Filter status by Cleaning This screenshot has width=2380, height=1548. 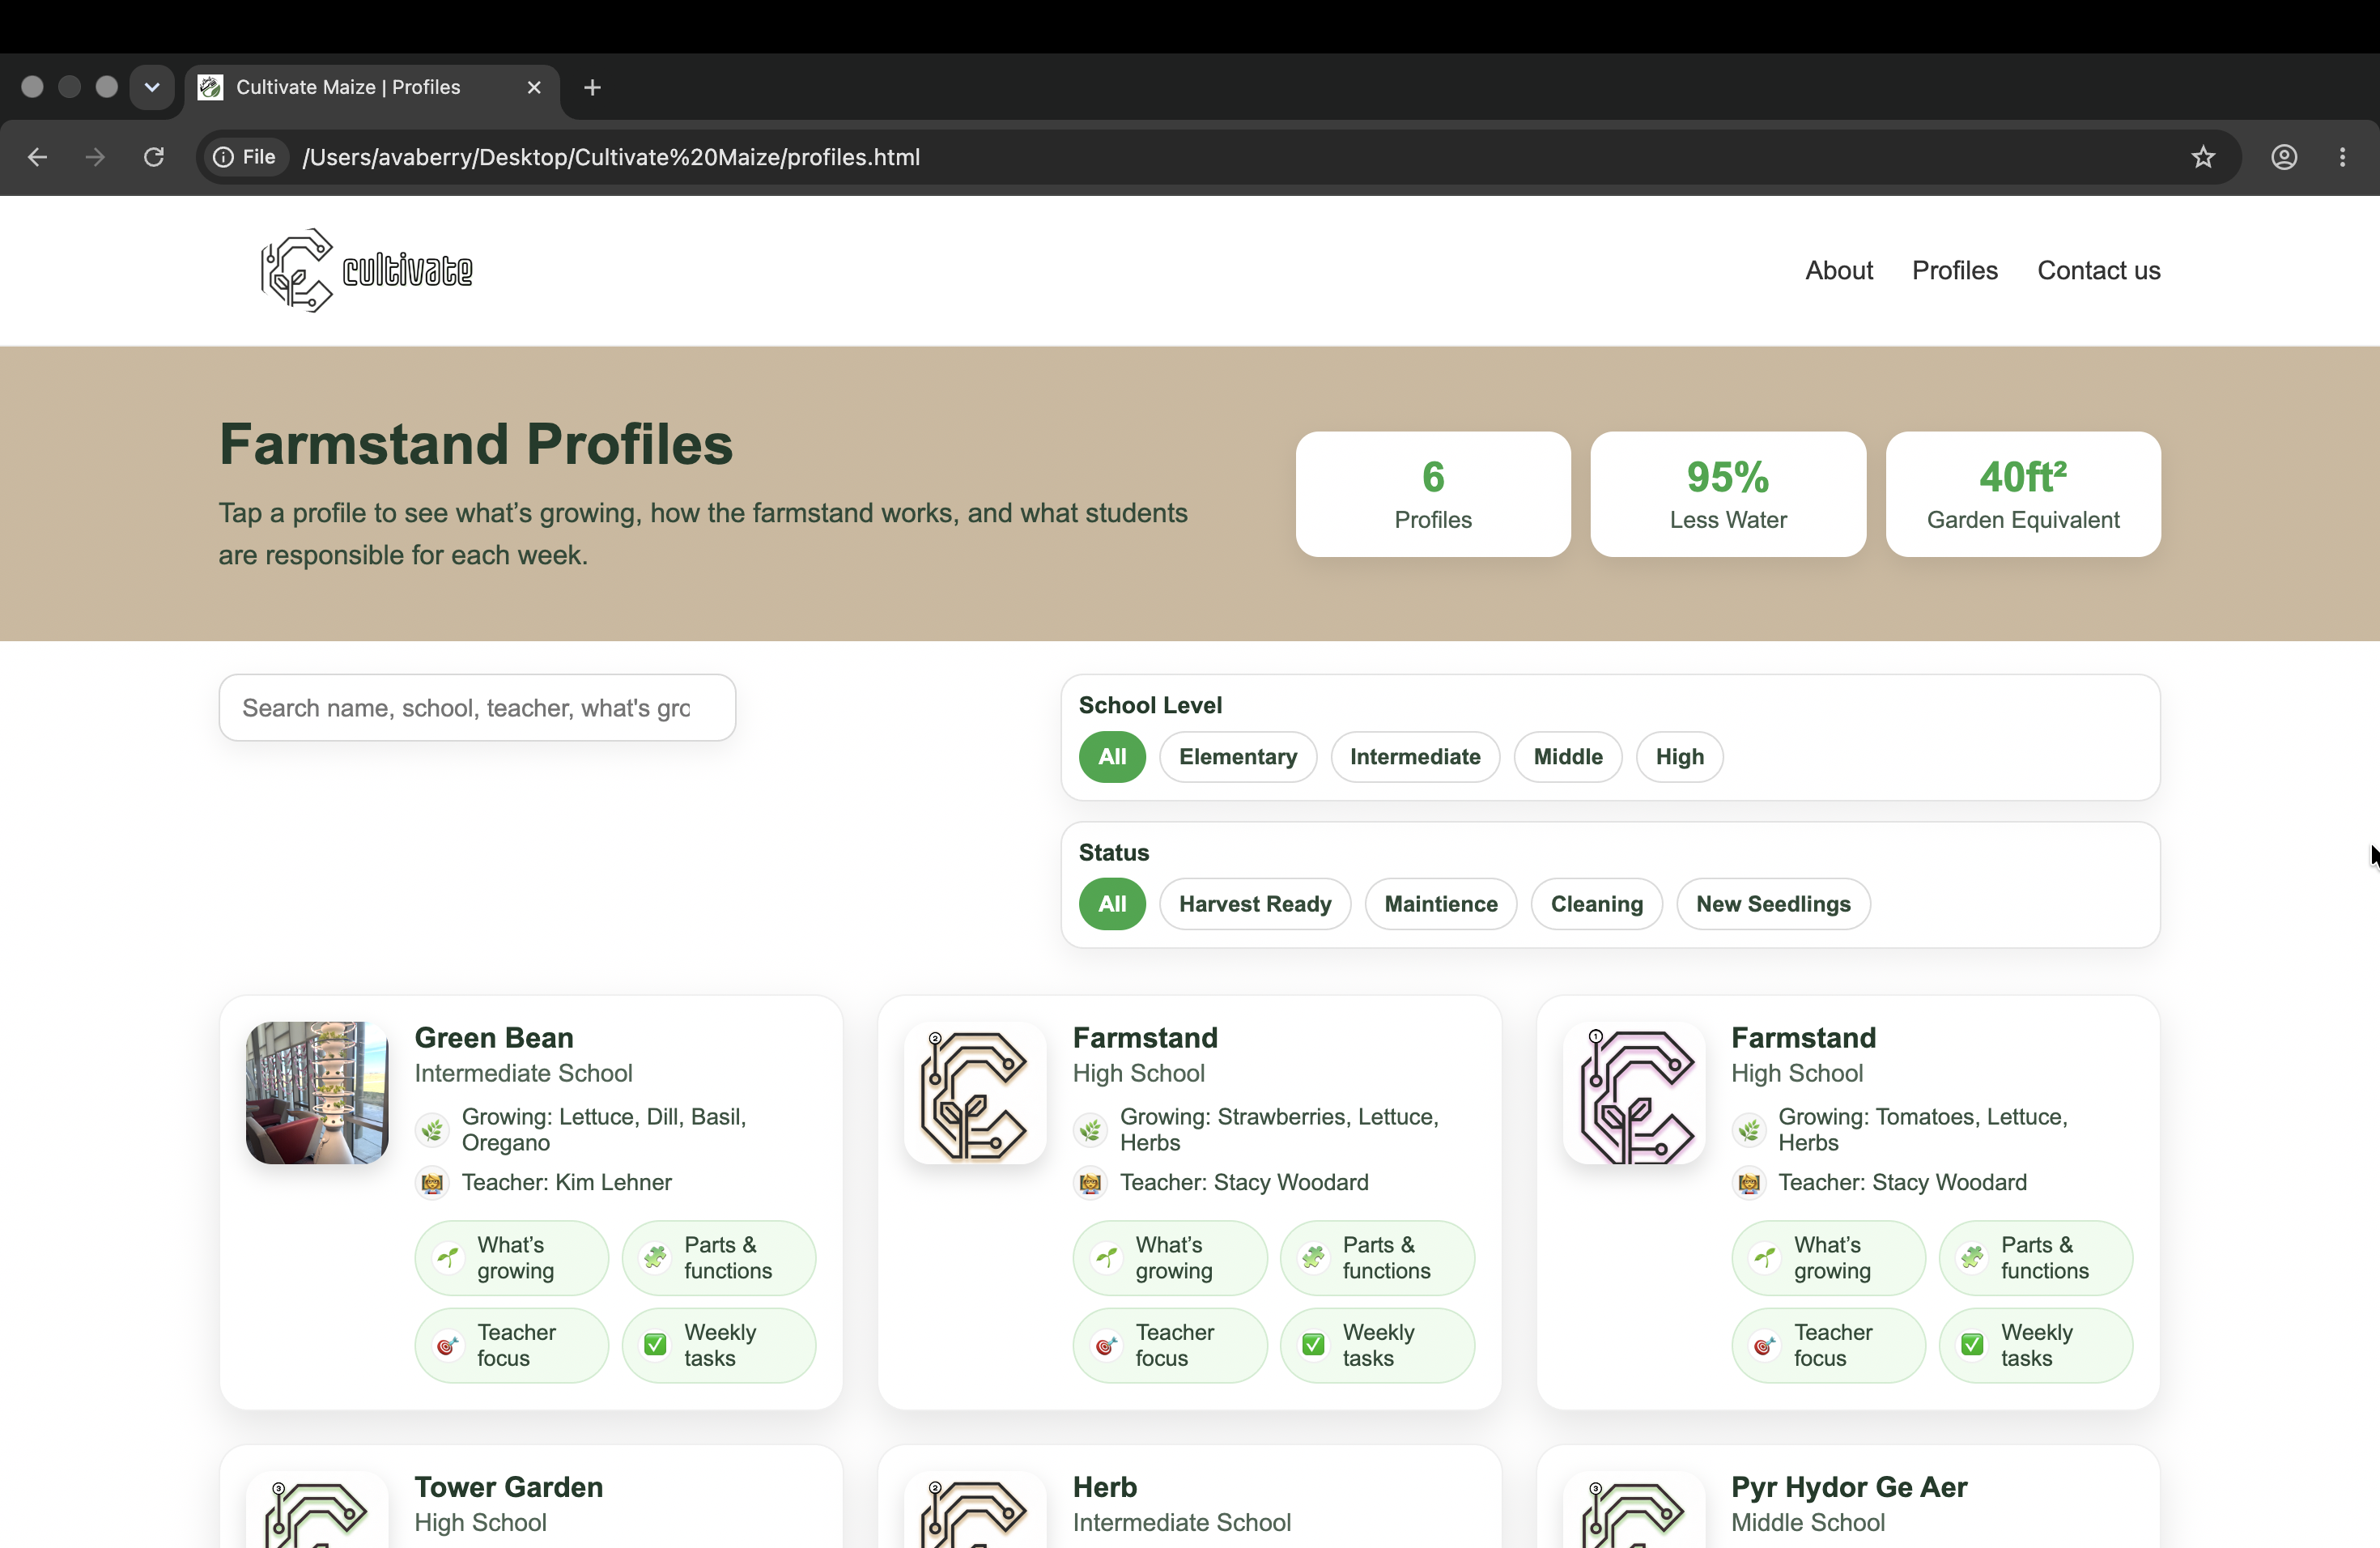(x=1597, y=904)
